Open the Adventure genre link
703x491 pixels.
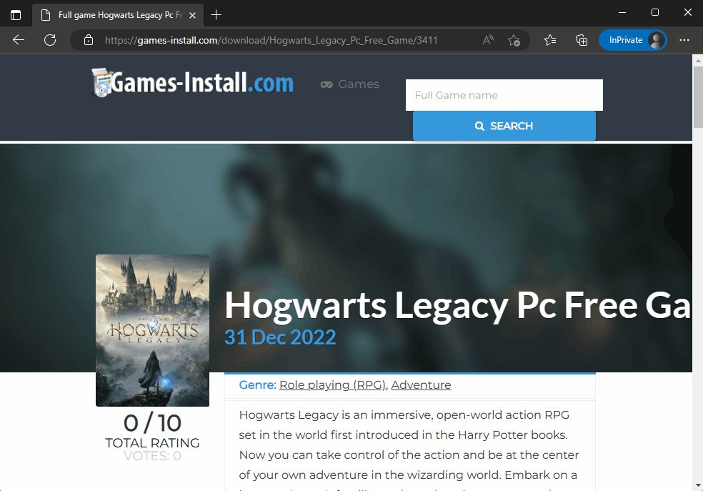pos(421,385)
